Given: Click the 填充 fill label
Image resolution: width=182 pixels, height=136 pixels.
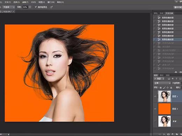Looking at the screenshot, I should tap(178, 88).
